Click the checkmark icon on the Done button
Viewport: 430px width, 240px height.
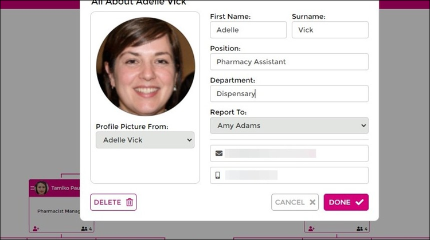click(359, 202)
